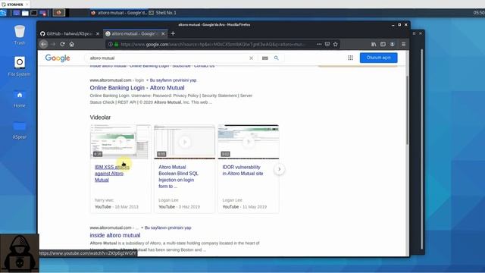Open Altoro Mutual Boolean Blind SQL Injection video
485x273 pixels.
[179, 177]
